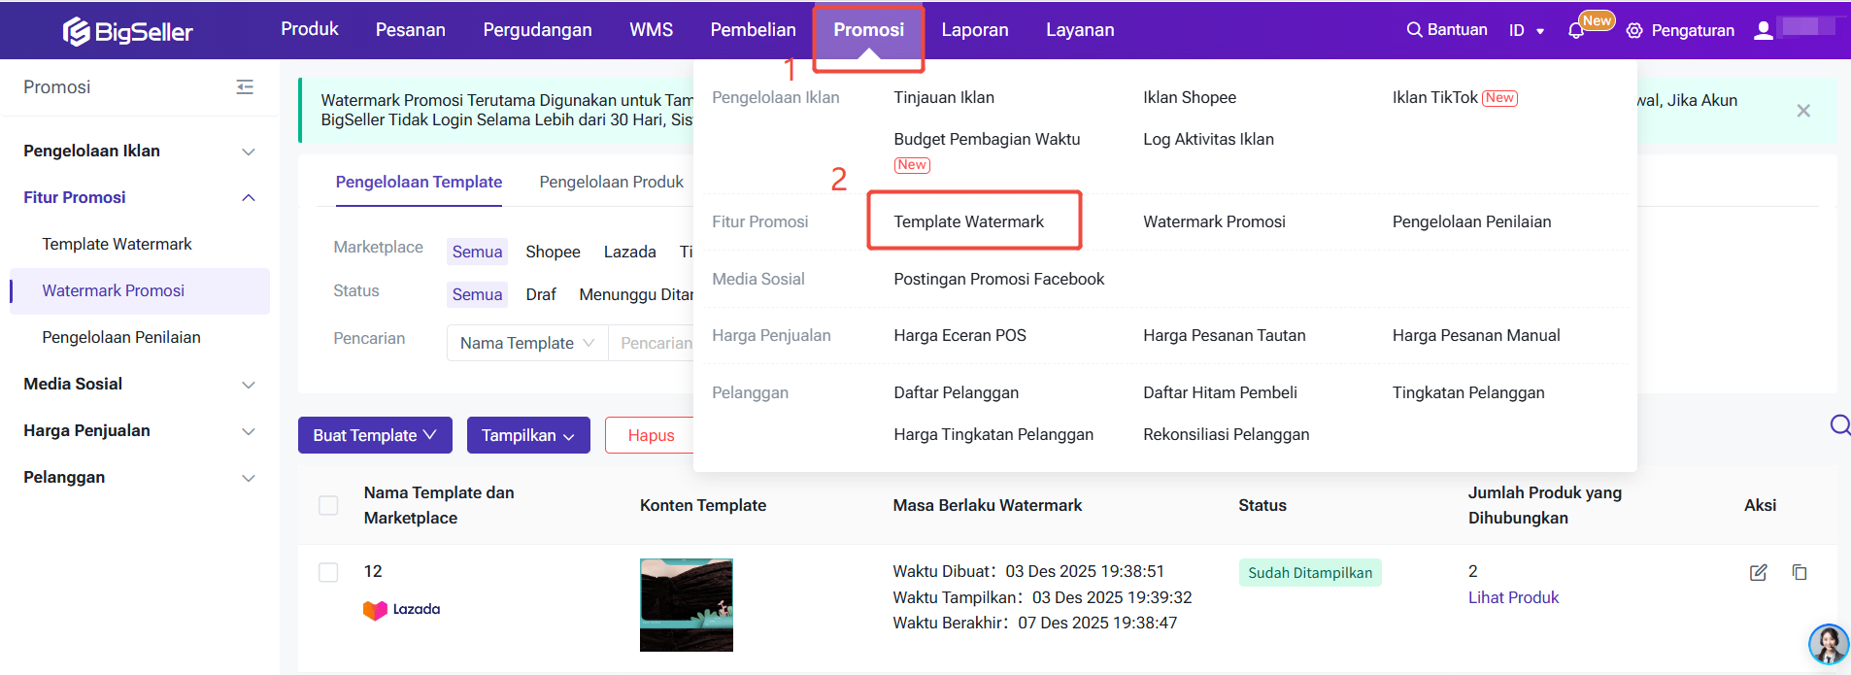Open the Pembelian top menu
This screenshot has height=675, width=1851.
(753, 30)
